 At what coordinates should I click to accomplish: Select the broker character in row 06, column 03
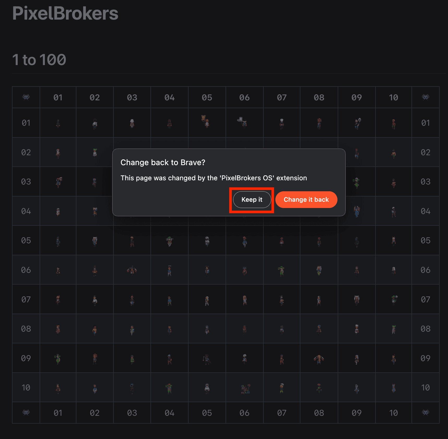132,270
